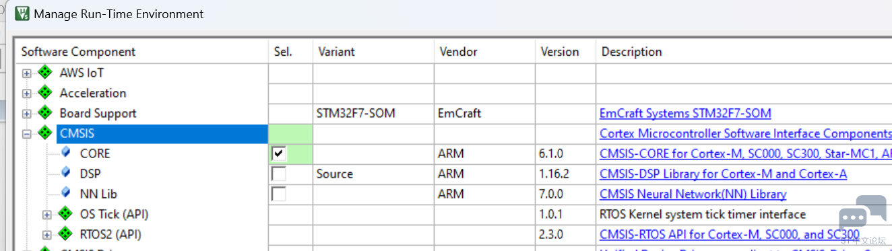
Task: Click the version 2.3.0 cell
Action: click(x=565, y=235)
